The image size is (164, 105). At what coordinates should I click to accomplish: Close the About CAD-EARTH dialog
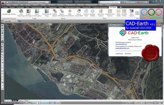click(x=159, y=25)
